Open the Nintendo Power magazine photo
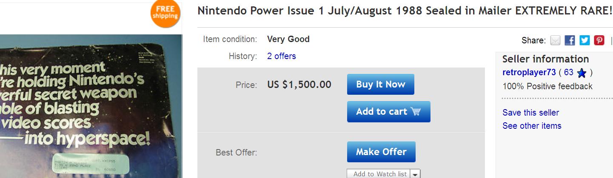Viewport: 613px width, 178px height. click(91, 106)
